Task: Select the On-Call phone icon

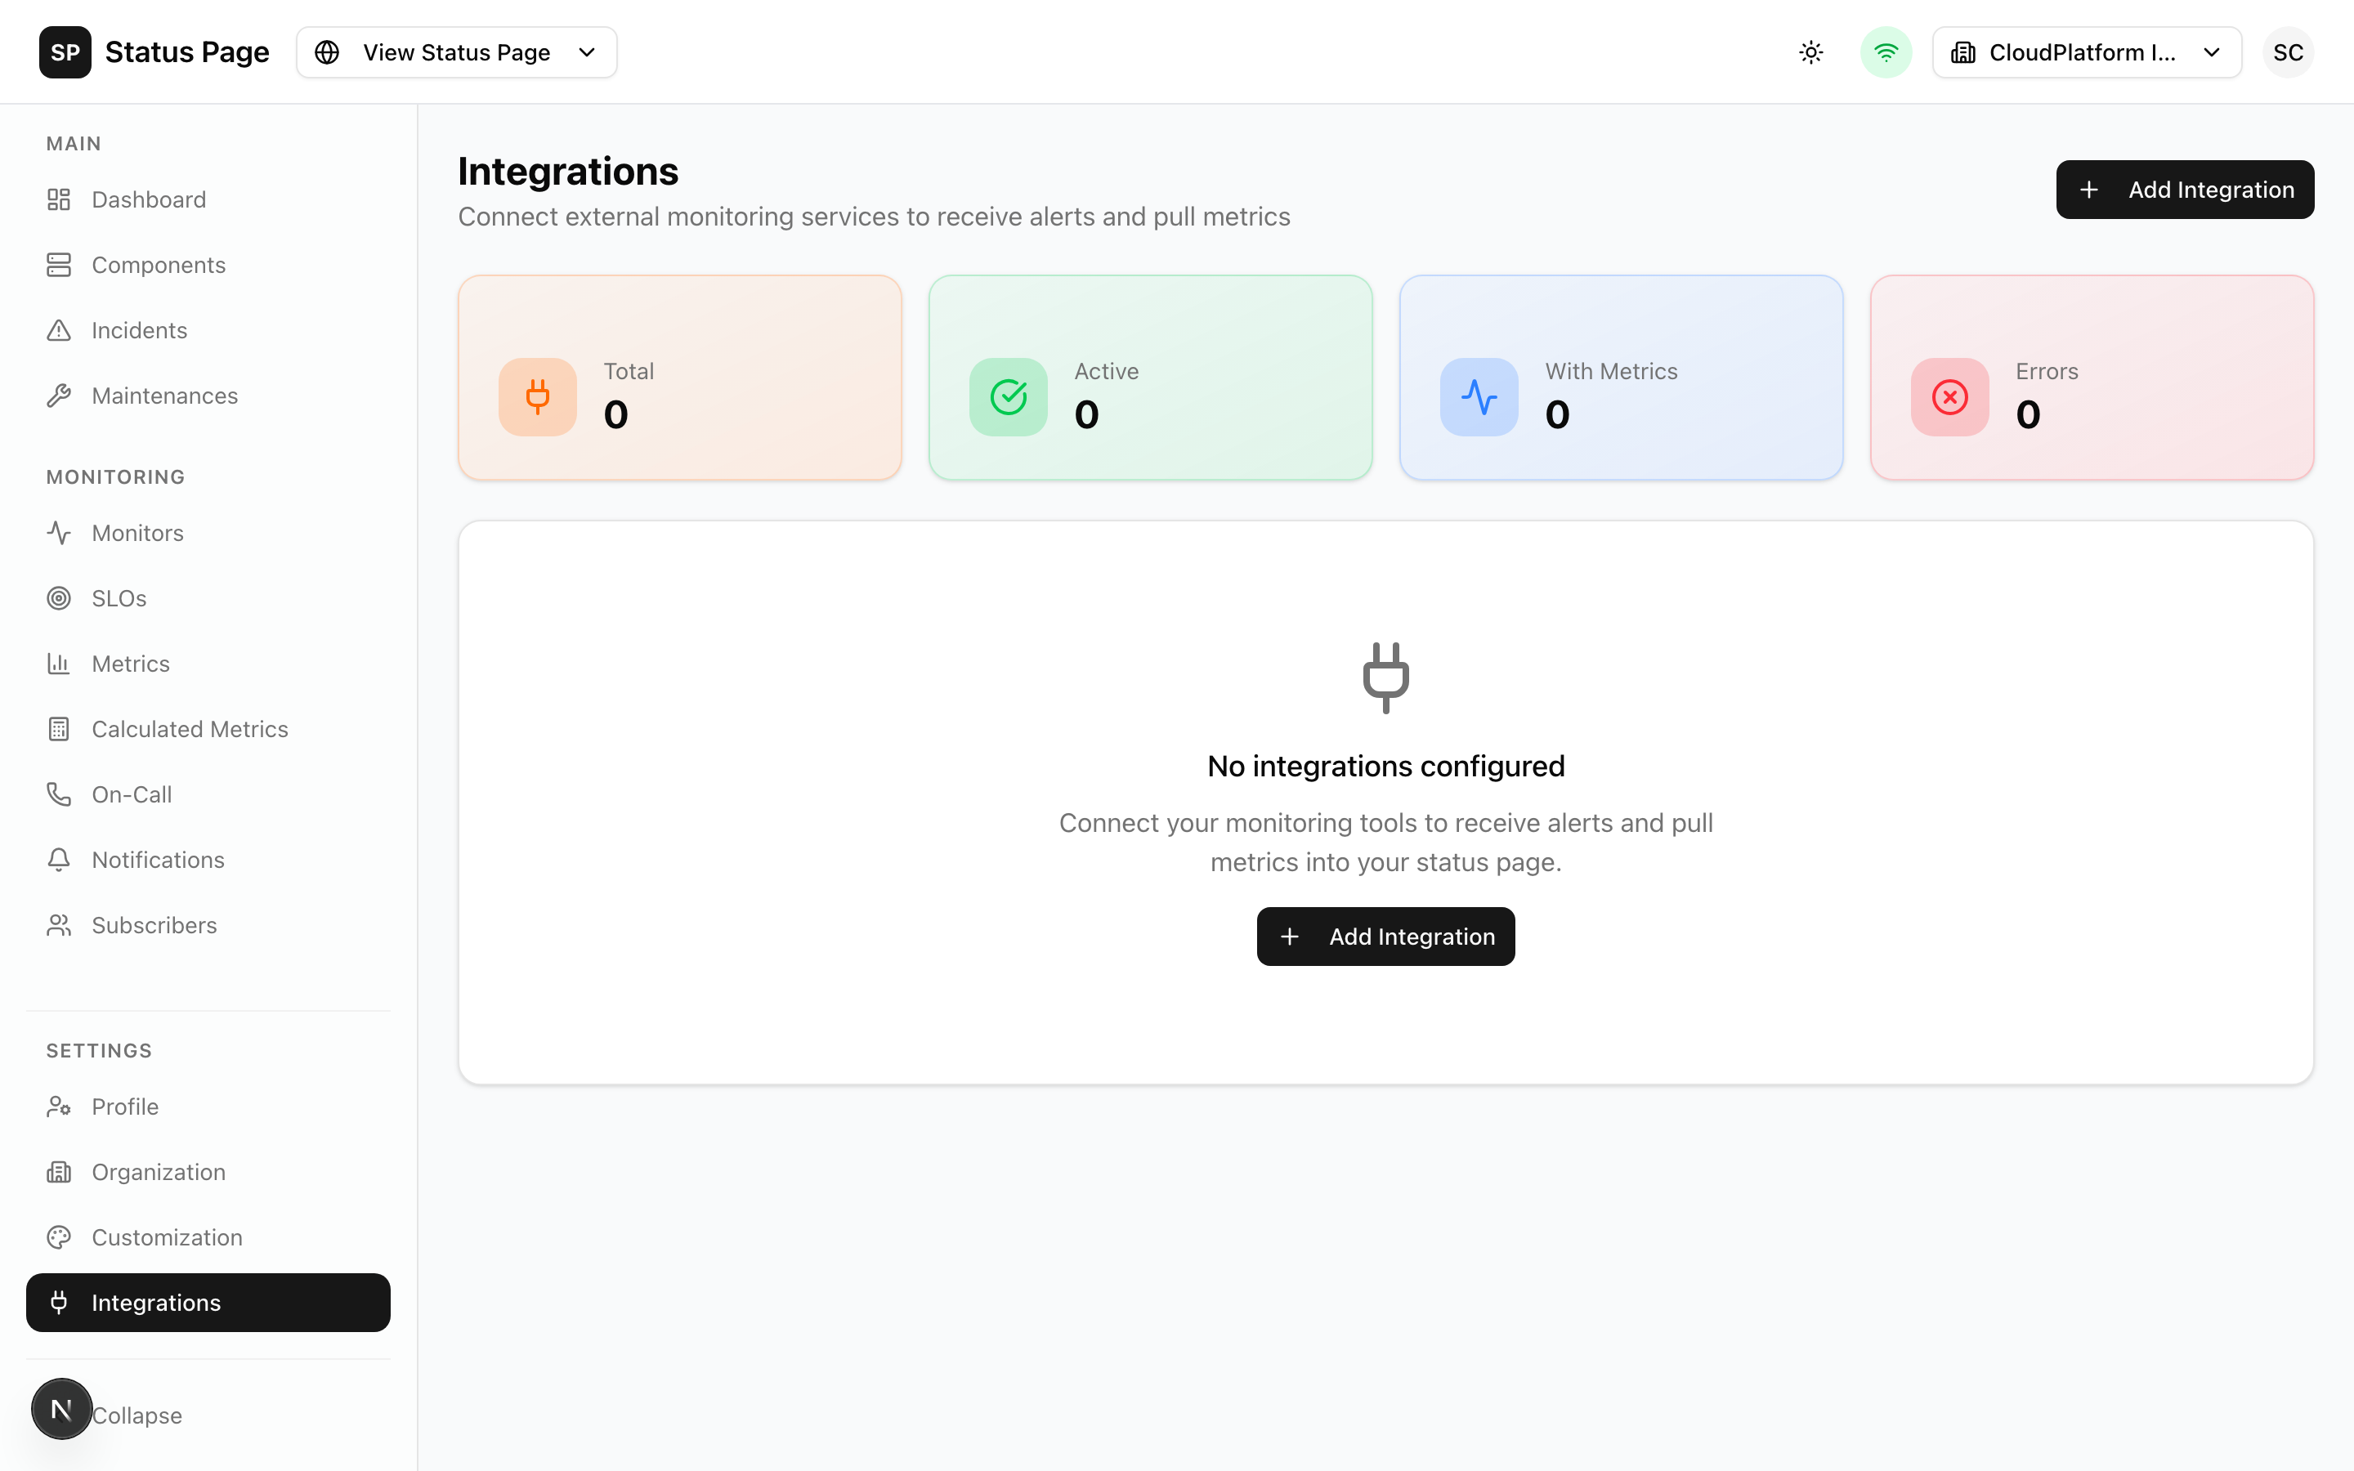Action: click(58, 794)
